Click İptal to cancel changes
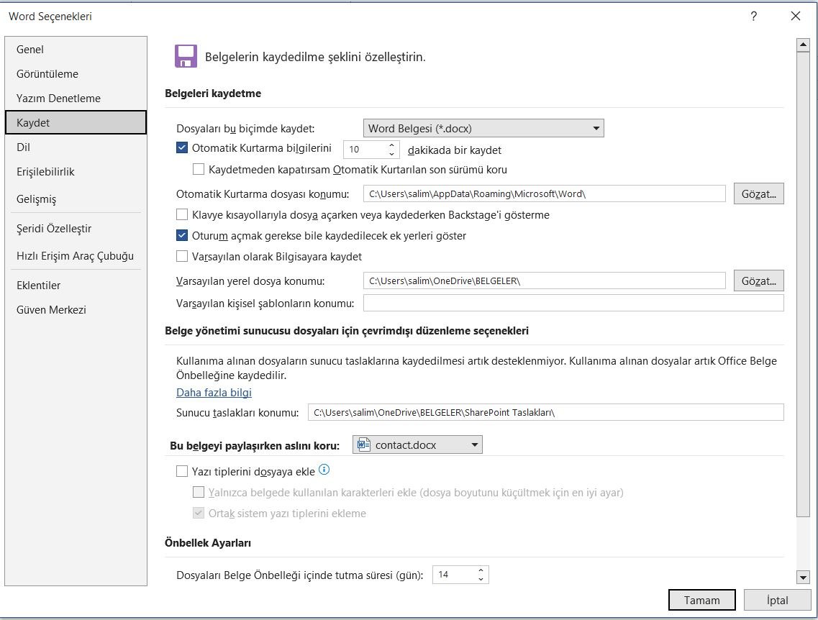 pyautogui.click(x=777, y=600)
